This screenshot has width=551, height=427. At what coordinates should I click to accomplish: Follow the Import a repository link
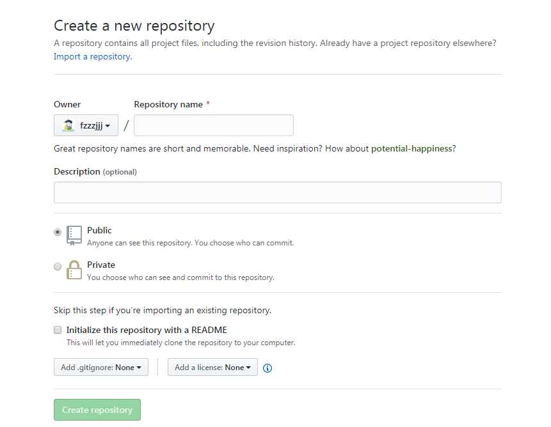tap(93, 56)
